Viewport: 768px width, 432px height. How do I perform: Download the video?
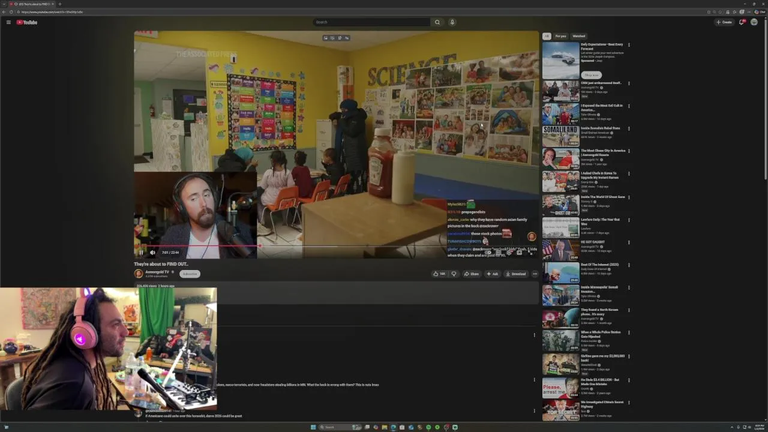pyautogui.click(x=516, y=274)
